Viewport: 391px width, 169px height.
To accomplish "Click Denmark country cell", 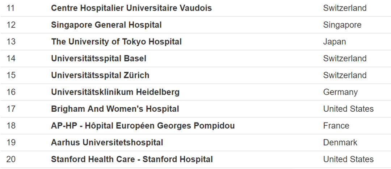I will click(x=340, y=142).
